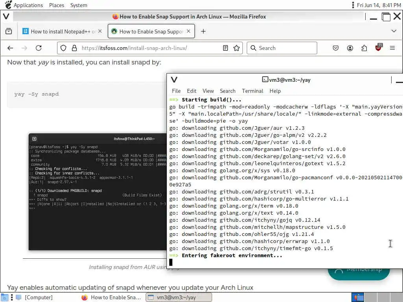Click the terminal screenshot image in article
The image size is (403, 302).
tap(98, 192)
